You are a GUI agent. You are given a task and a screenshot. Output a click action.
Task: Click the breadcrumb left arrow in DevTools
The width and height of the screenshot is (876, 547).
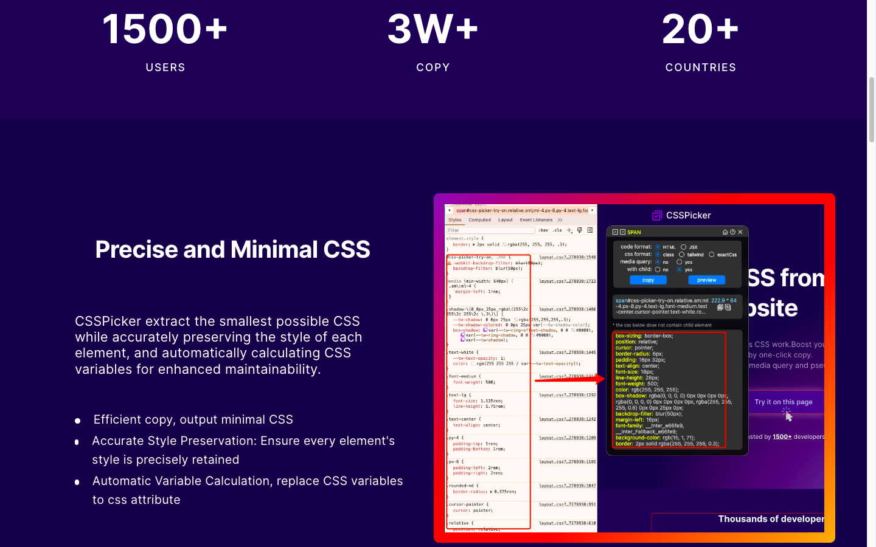coord(450,210)
